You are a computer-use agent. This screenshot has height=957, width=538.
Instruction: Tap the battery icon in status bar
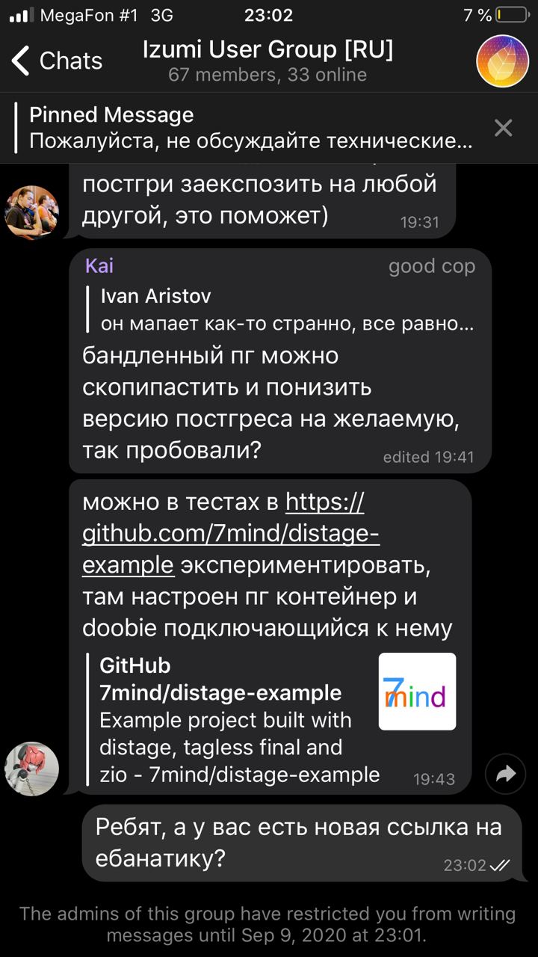512,15
